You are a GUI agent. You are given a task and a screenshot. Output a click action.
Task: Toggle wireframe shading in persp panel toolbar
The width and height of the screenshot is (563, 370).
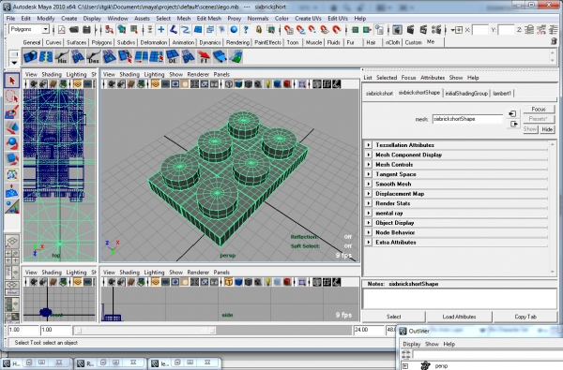point(229,84)
